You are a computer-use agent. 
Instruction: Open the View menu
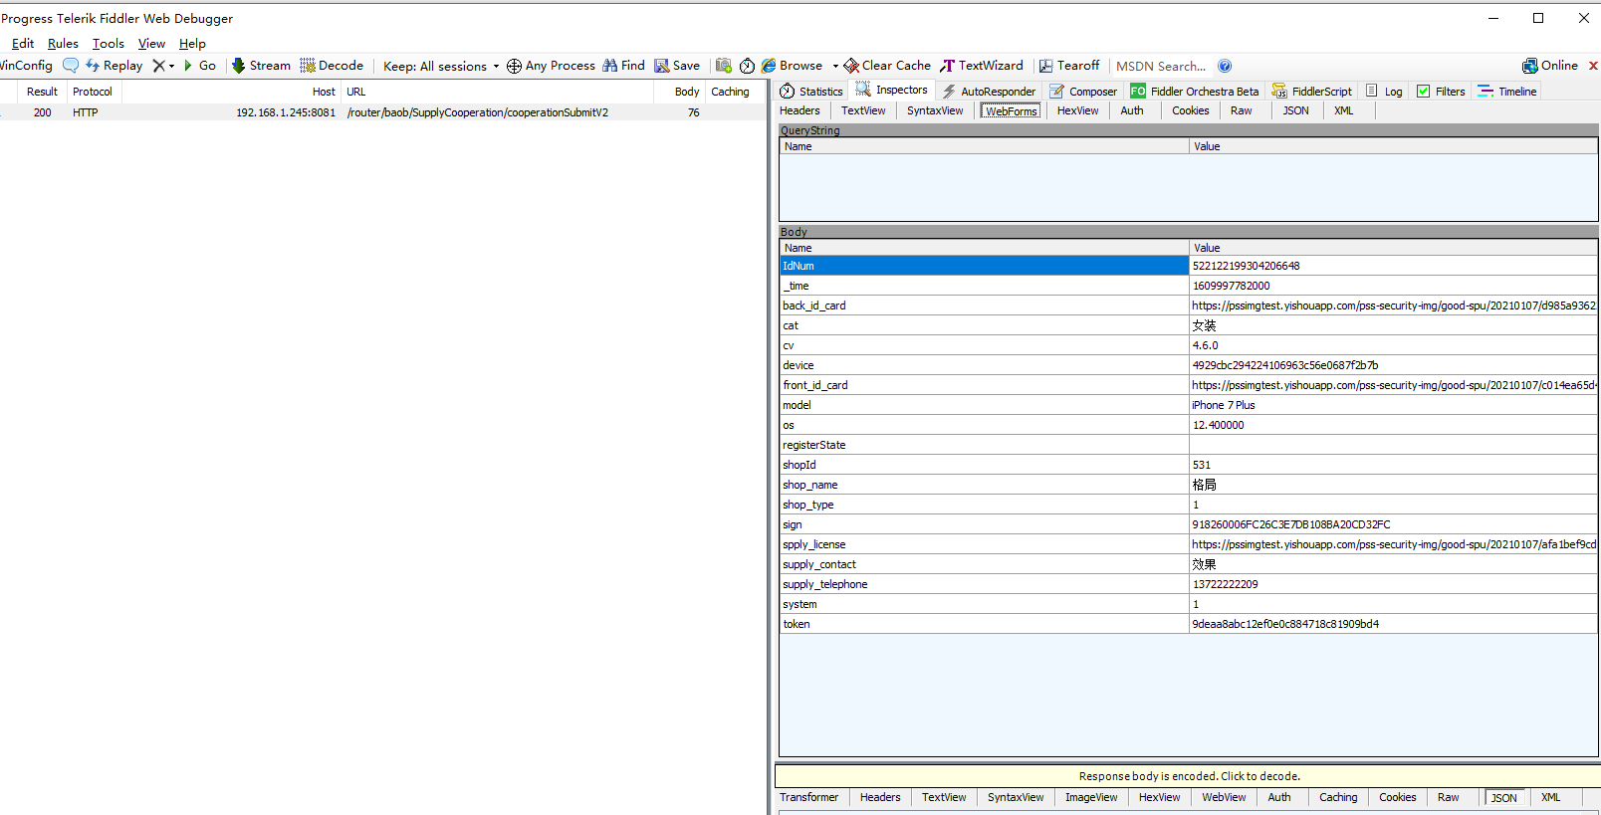(x=151, y=44)
